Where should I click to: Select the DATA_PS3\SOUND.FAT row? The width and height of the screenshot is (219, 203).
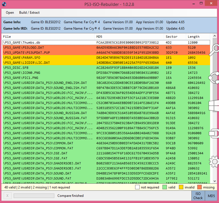point(106,178)
